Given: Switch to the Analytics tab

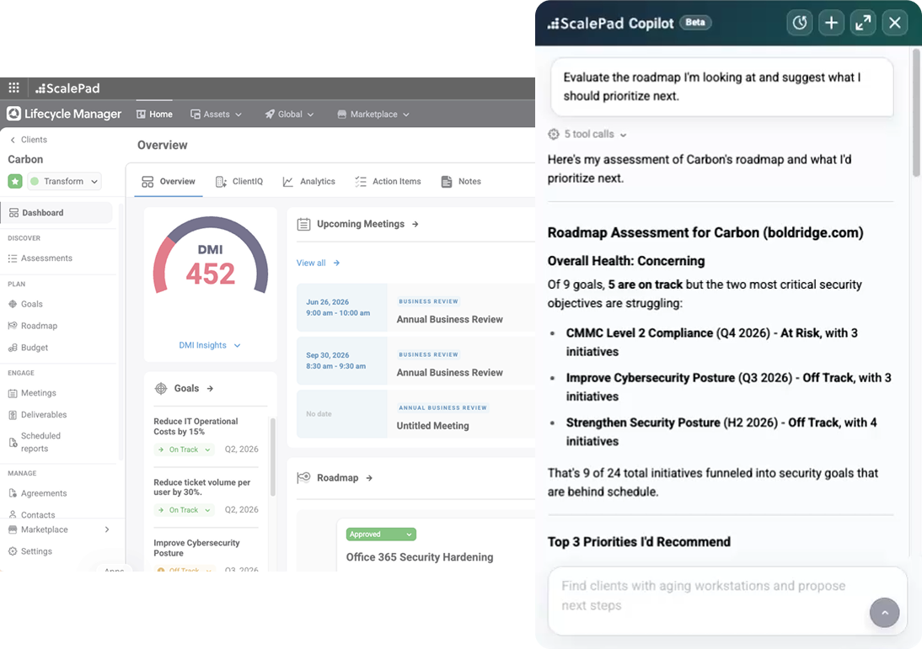Looking at the screenshot, I should coord(308,182).
